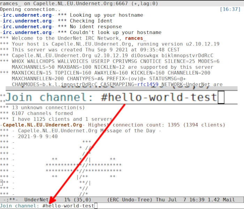Click irc.undernet.org on the No ident response line

tap(27, 26)
